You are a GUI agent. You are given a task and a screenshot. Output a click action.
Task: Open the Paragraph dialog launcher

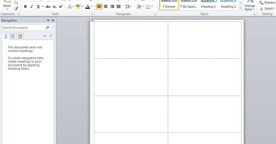(x=155, y=14)
